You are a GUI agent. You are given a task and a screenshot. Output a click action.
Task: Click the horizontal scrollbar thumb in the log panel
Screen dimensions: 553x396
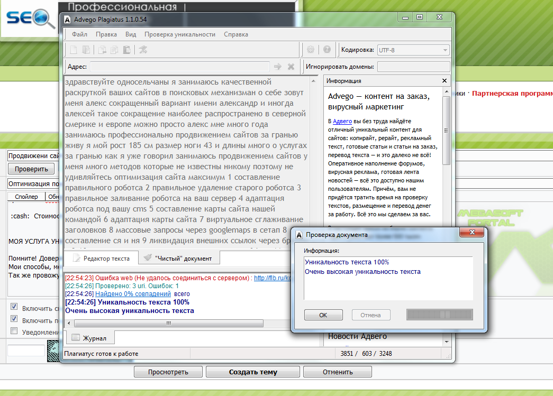169,323
